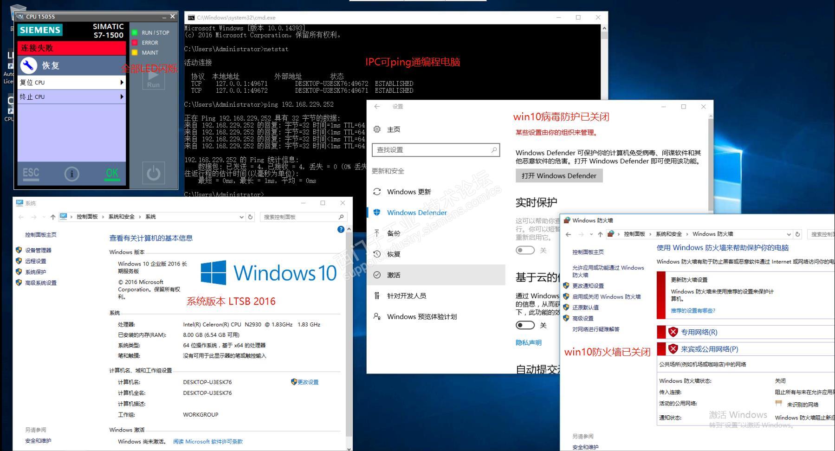Click the up arrow in Windows 防火墙 window
The image size is (835, 451).
600,234
